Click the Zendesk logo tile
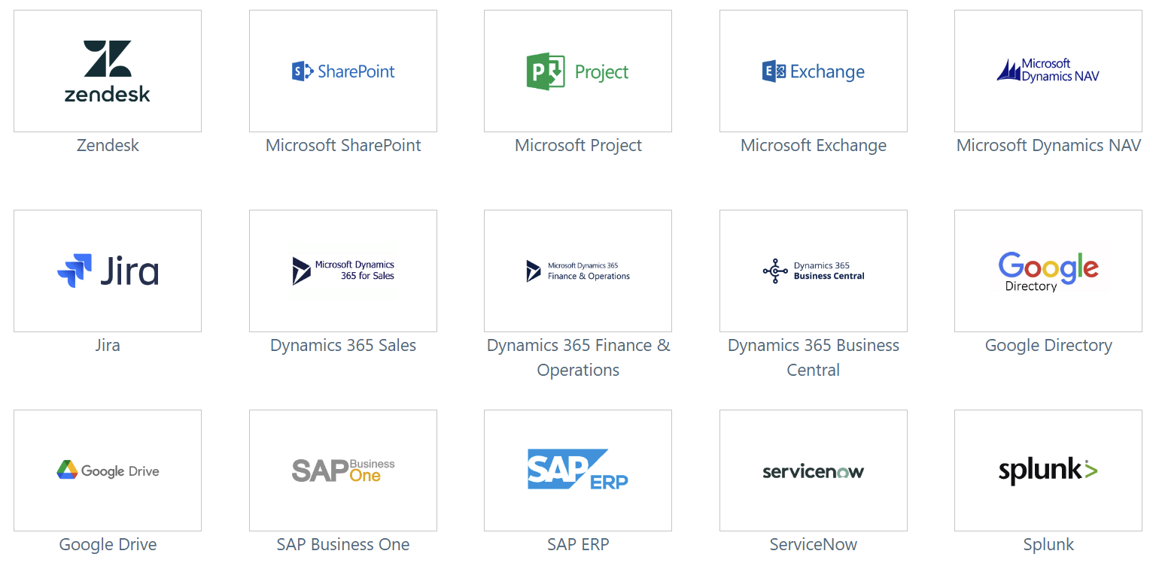This screenshot has height=578, width=1159. (x=108, y=71)
